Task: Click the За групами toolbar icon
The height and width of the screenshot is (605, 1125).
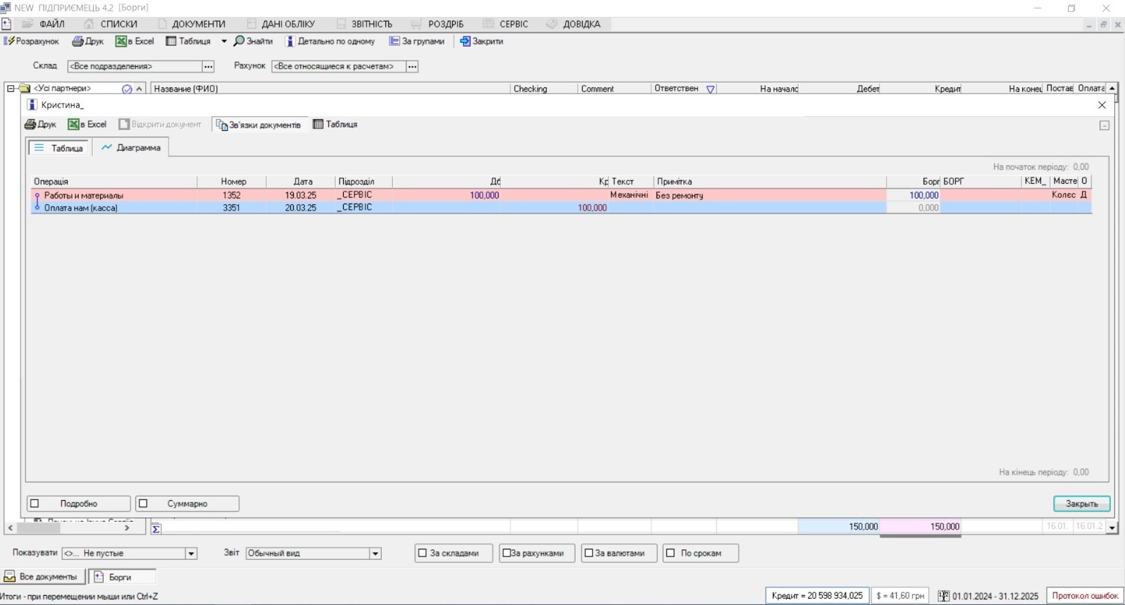Action: click(394, 42)
